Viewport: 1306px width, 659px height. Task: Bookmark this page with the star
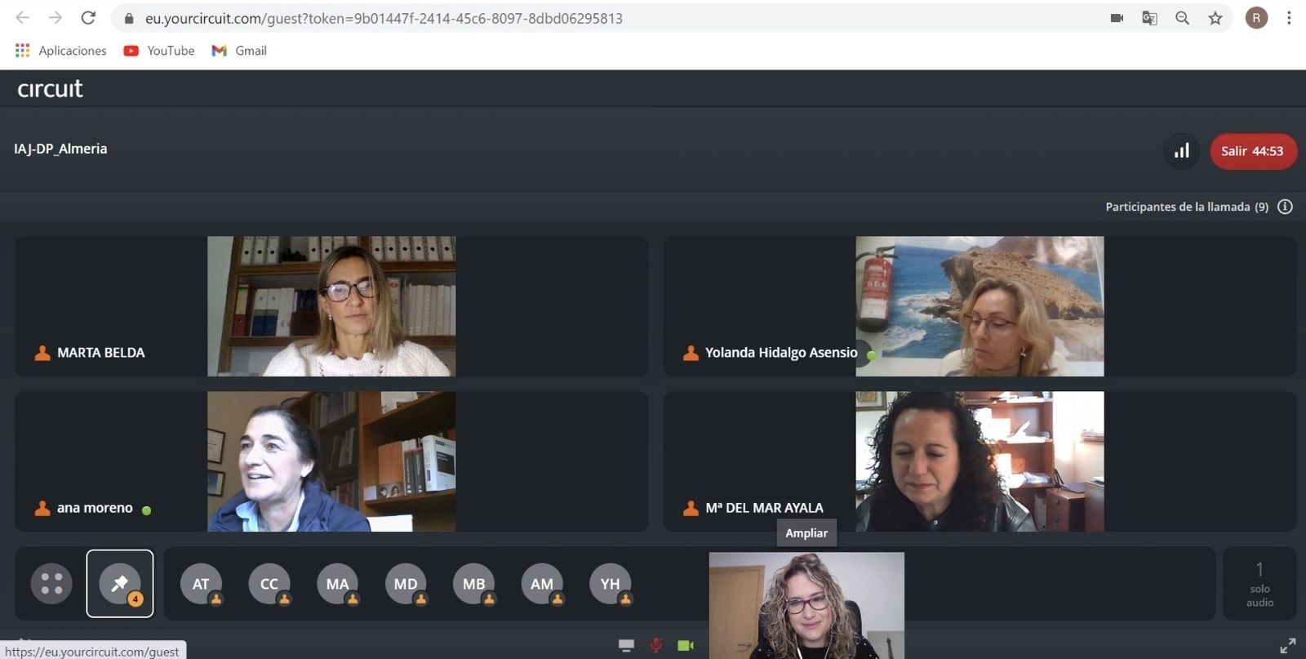tap(1215, 18)
